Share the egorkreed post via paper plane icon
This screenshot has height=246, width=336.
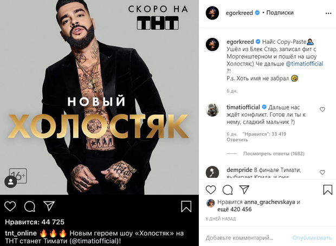pos(244,190)
